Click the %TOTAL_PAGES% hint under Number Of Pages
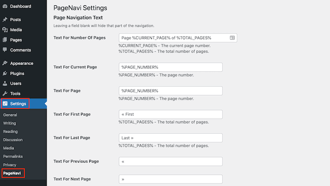Screen dimensions: 330x186 pos(164,51)
